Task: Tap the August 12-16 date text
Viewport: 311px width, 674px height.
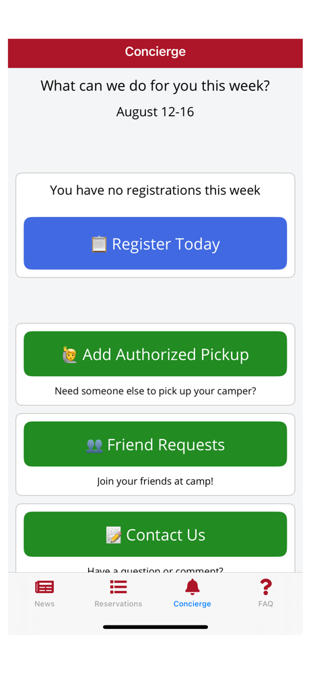Action: coord(155,112)
